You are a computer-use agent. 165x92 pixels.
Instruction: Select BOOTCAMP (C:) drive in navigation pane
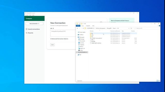[x=82, y=52]
